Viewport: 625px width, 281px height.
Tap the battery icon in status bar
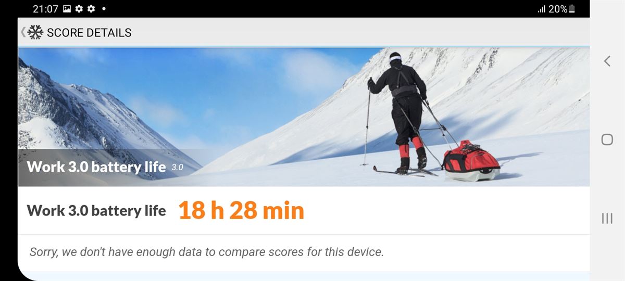pyautogui.click(x=572, y=9)
